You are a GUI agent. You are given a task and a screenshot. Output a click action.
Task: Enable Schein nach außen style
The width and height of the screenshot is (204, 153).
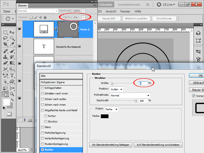pos(42,99)
